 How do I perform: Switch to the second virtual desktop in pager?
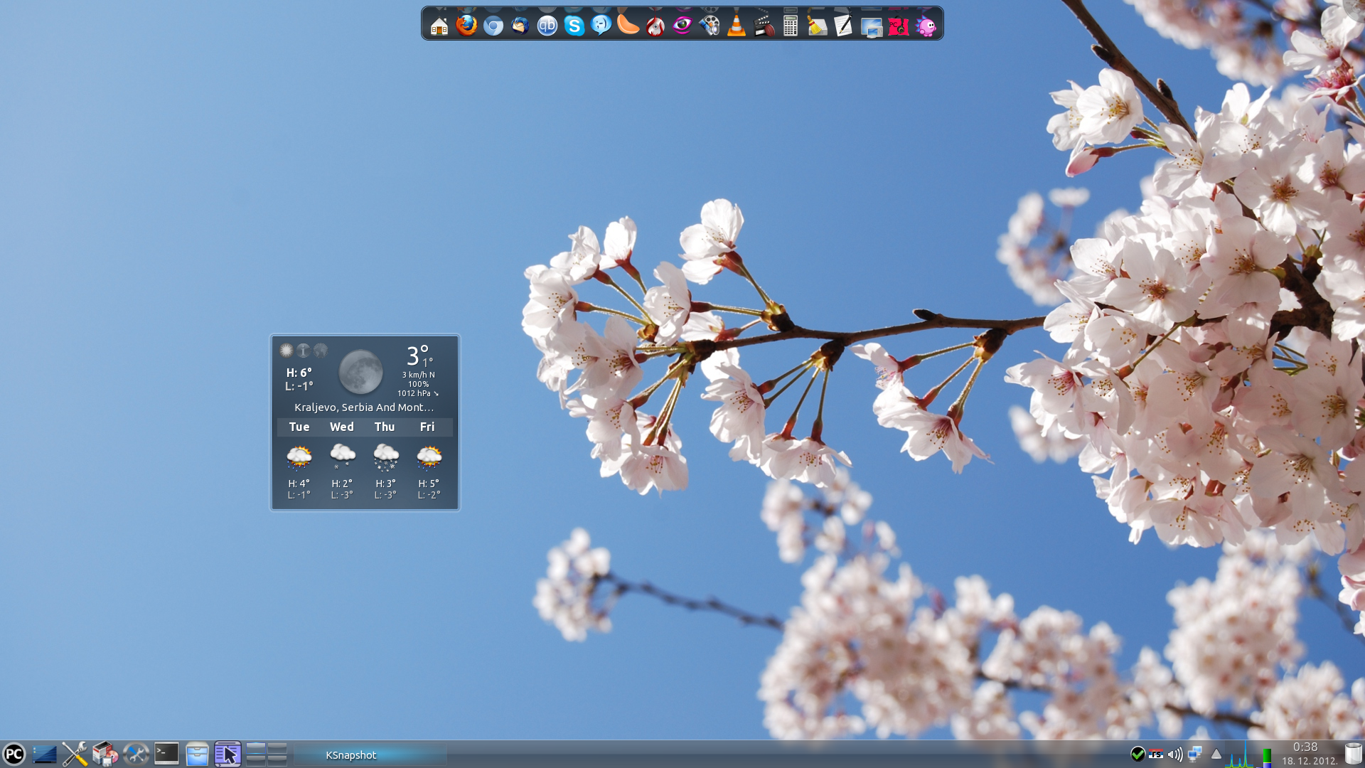click(277, 748)
